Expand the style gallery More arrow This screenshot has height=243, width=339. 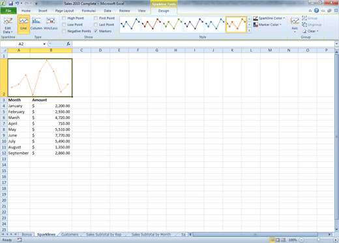coord(249,31)
